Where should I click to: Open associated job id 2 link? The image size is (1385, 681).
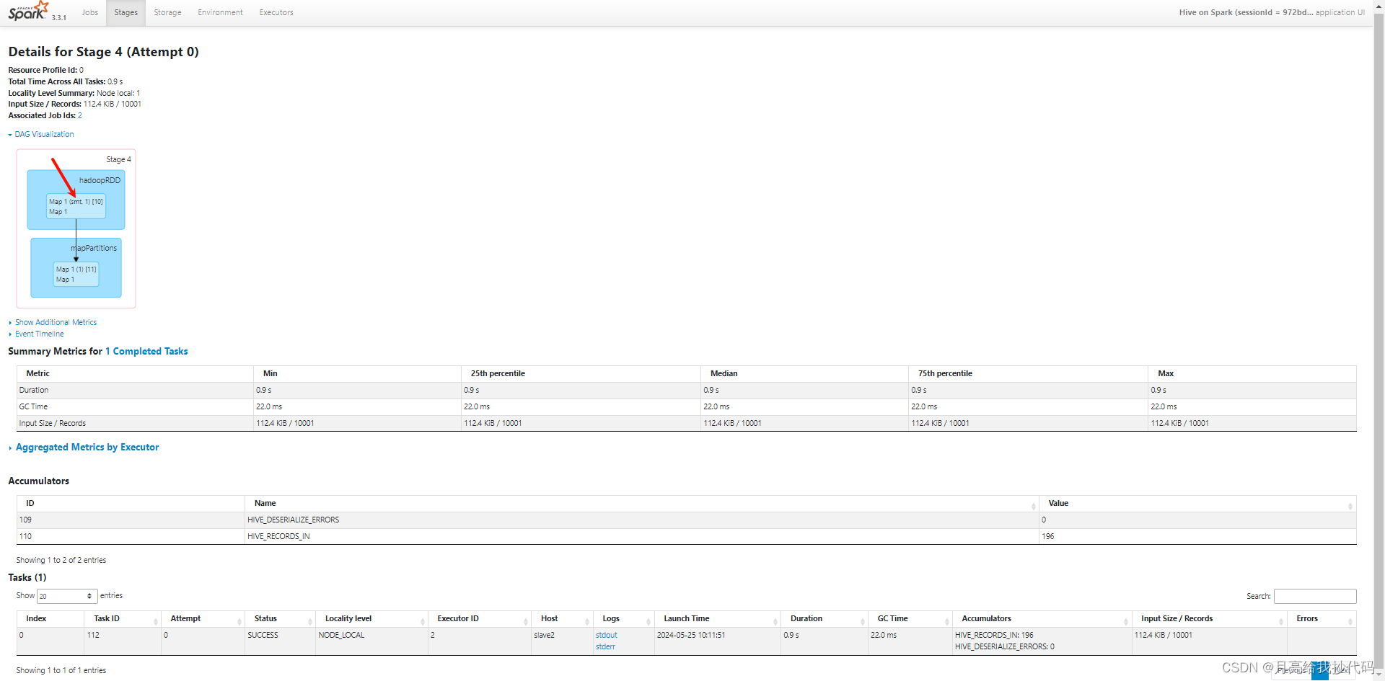(x=80, y=115)
